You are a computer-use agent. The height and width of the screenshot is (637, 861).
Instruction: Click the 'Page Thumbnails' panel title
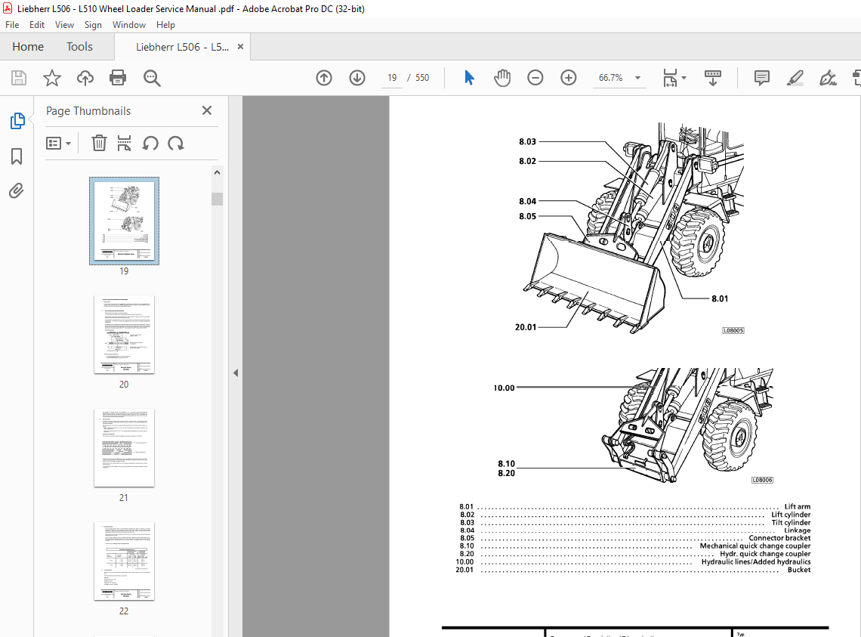[x=88, y=111]
